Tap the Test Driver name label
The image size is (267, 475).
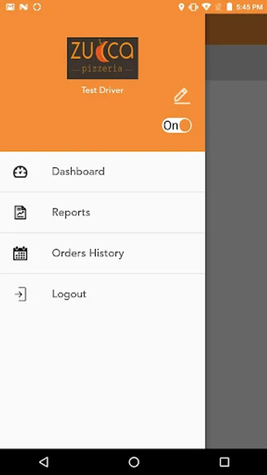[102, 90]
